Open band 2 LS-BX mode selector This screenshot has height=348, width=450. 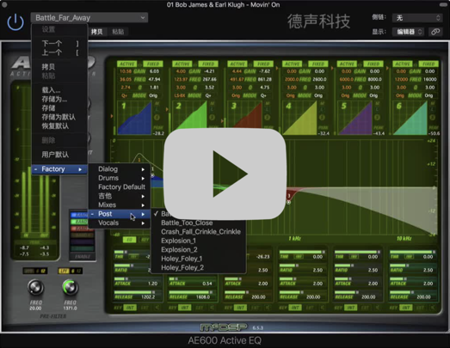coord(180,95)
